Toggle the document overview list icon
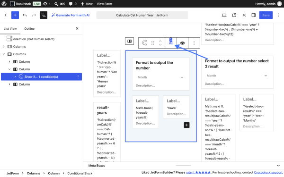This screenshot has width=284, height=177. (44, 15)
